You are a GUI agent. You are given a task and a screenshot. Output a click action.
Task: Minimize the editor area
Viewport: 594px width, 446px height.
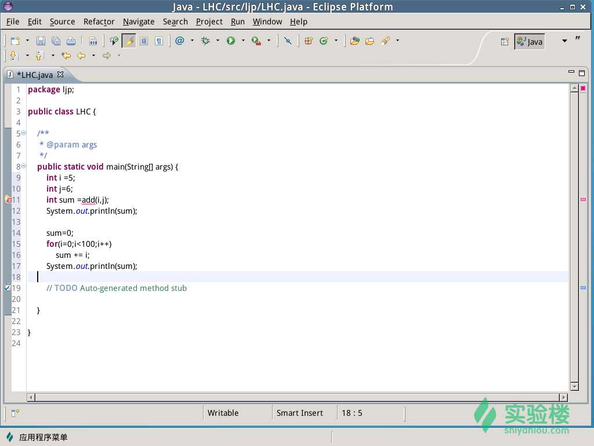(571, 71)
